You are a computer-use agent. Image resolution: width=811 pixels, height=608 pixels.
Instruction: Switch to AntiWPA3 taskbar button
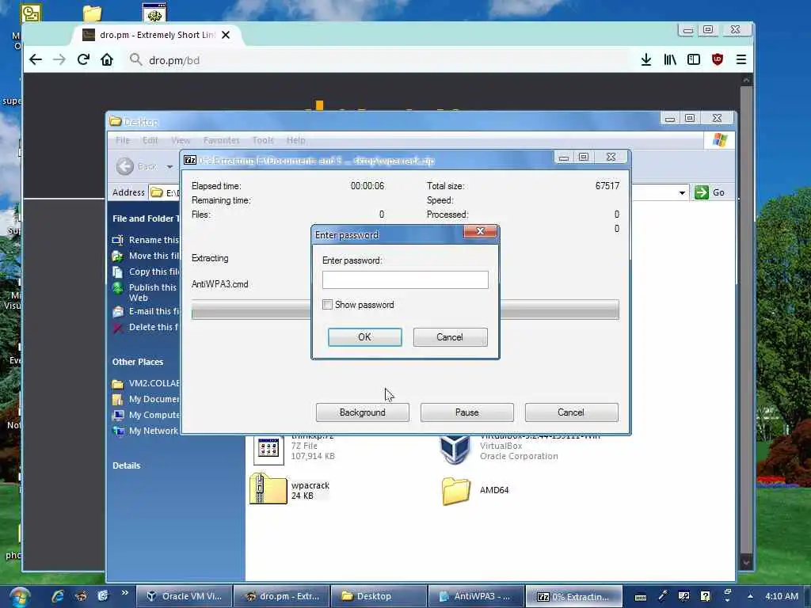[475, 596]
